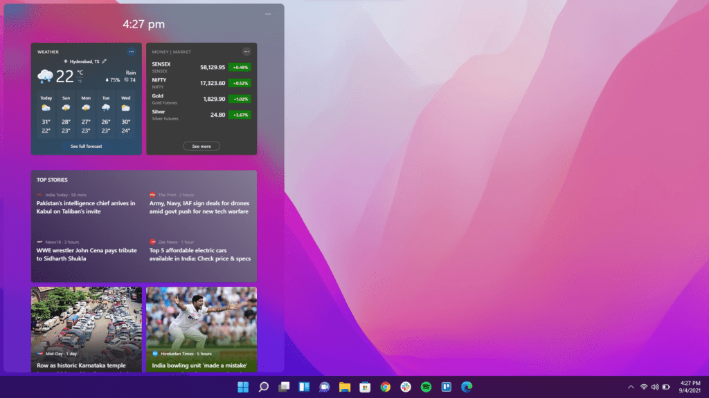
Task: Open the widgets panel options menu
Action: tap(268, 14)
